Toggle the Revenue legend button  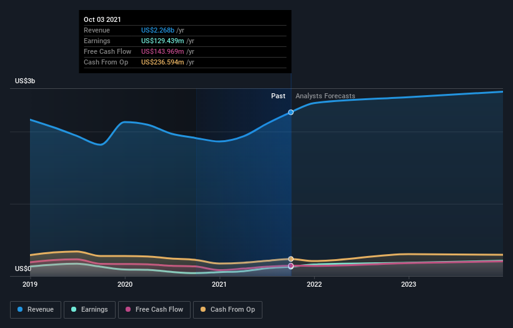point(36,310)
